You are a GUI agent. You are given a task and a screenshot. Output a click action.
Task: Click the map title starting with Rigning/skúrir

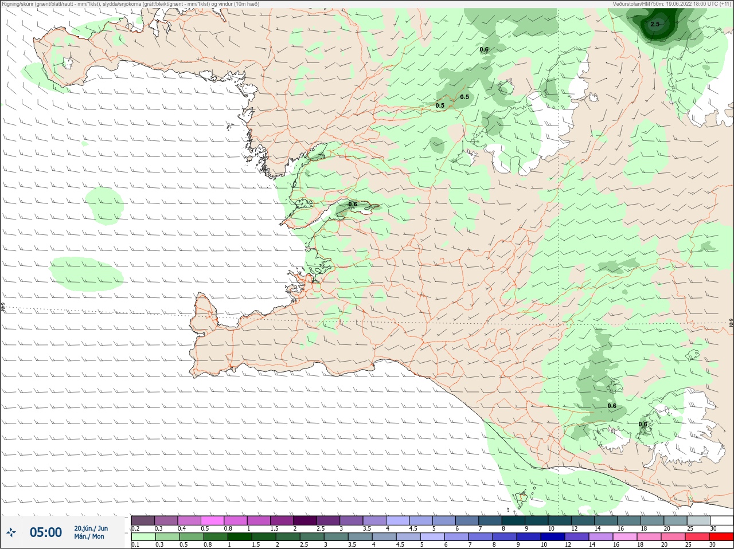click(x=130, y=4)
